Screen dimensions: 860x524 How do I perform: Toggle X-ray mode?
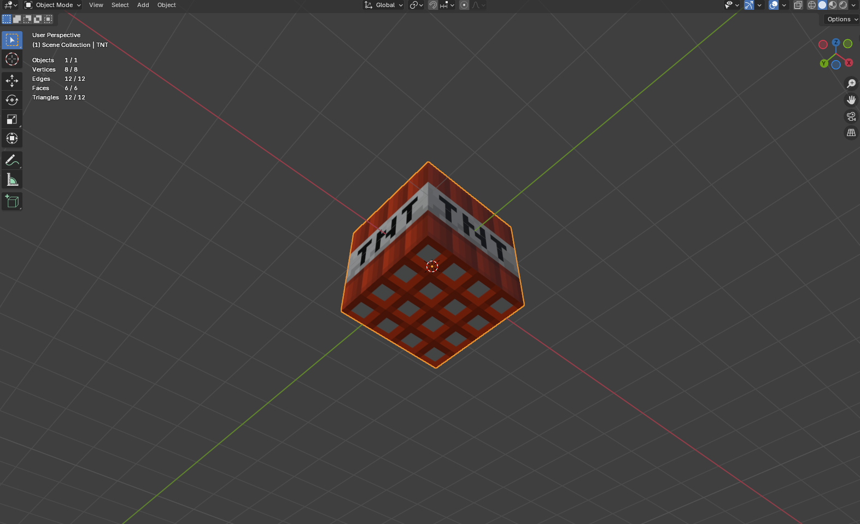tap(798, 5)
